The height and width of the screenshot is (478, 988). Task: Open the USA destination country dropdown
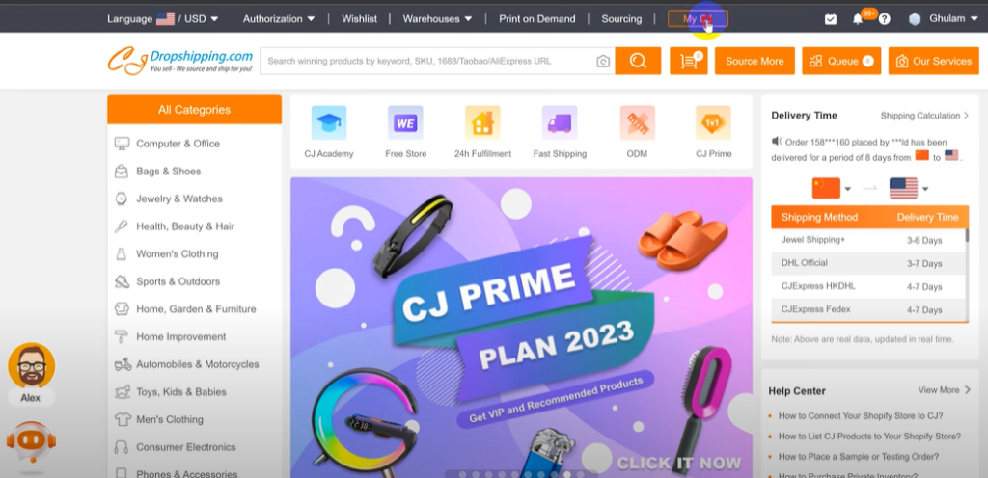[x=909, y=188]
